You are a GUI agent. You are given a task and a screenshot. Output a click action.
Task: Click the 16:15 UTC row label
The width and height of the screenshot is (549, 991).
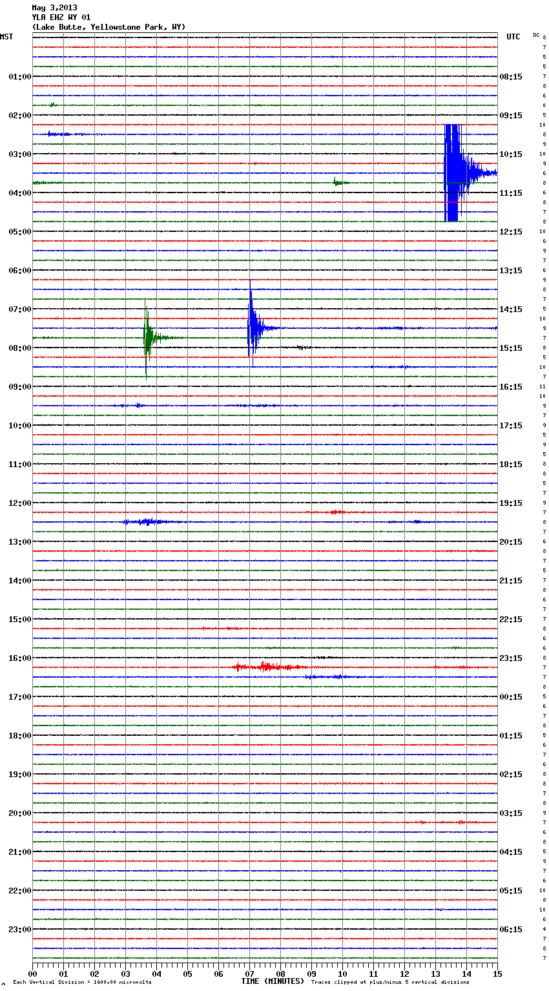(x=511, y=387)
